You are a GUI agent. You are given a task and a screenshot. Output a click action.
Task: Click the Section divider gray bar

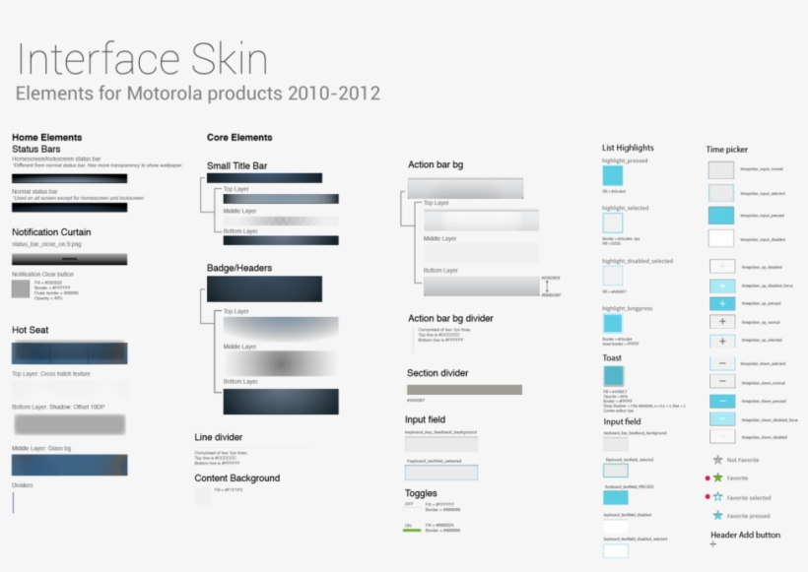[x=464, y=390]
